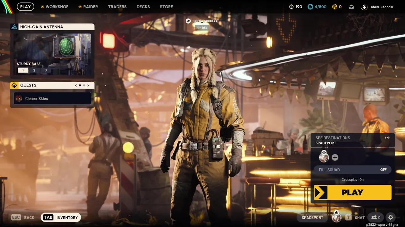Open the DECKS tab

click(x=143, y=7)
